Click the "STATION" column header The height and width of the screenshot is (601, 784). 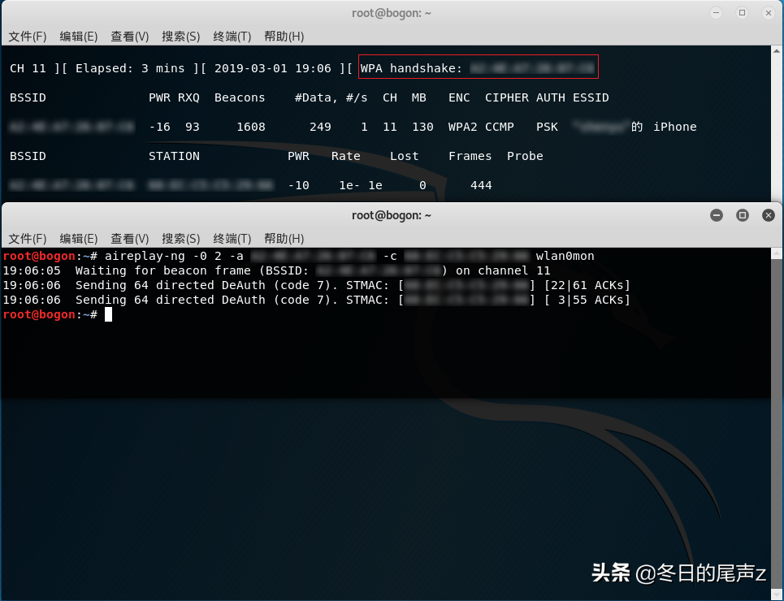coord(174,156)
